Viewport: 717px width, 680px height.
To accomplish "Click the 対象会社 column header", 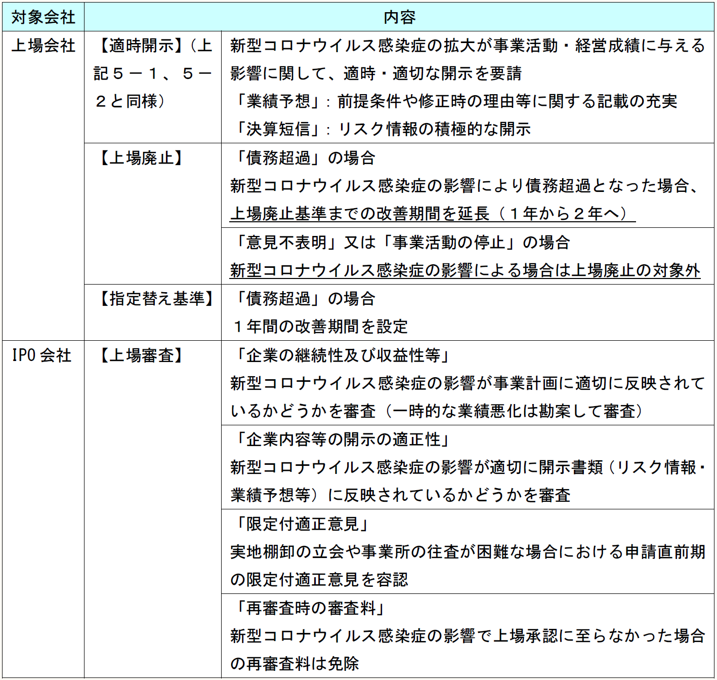I will 43,17.
